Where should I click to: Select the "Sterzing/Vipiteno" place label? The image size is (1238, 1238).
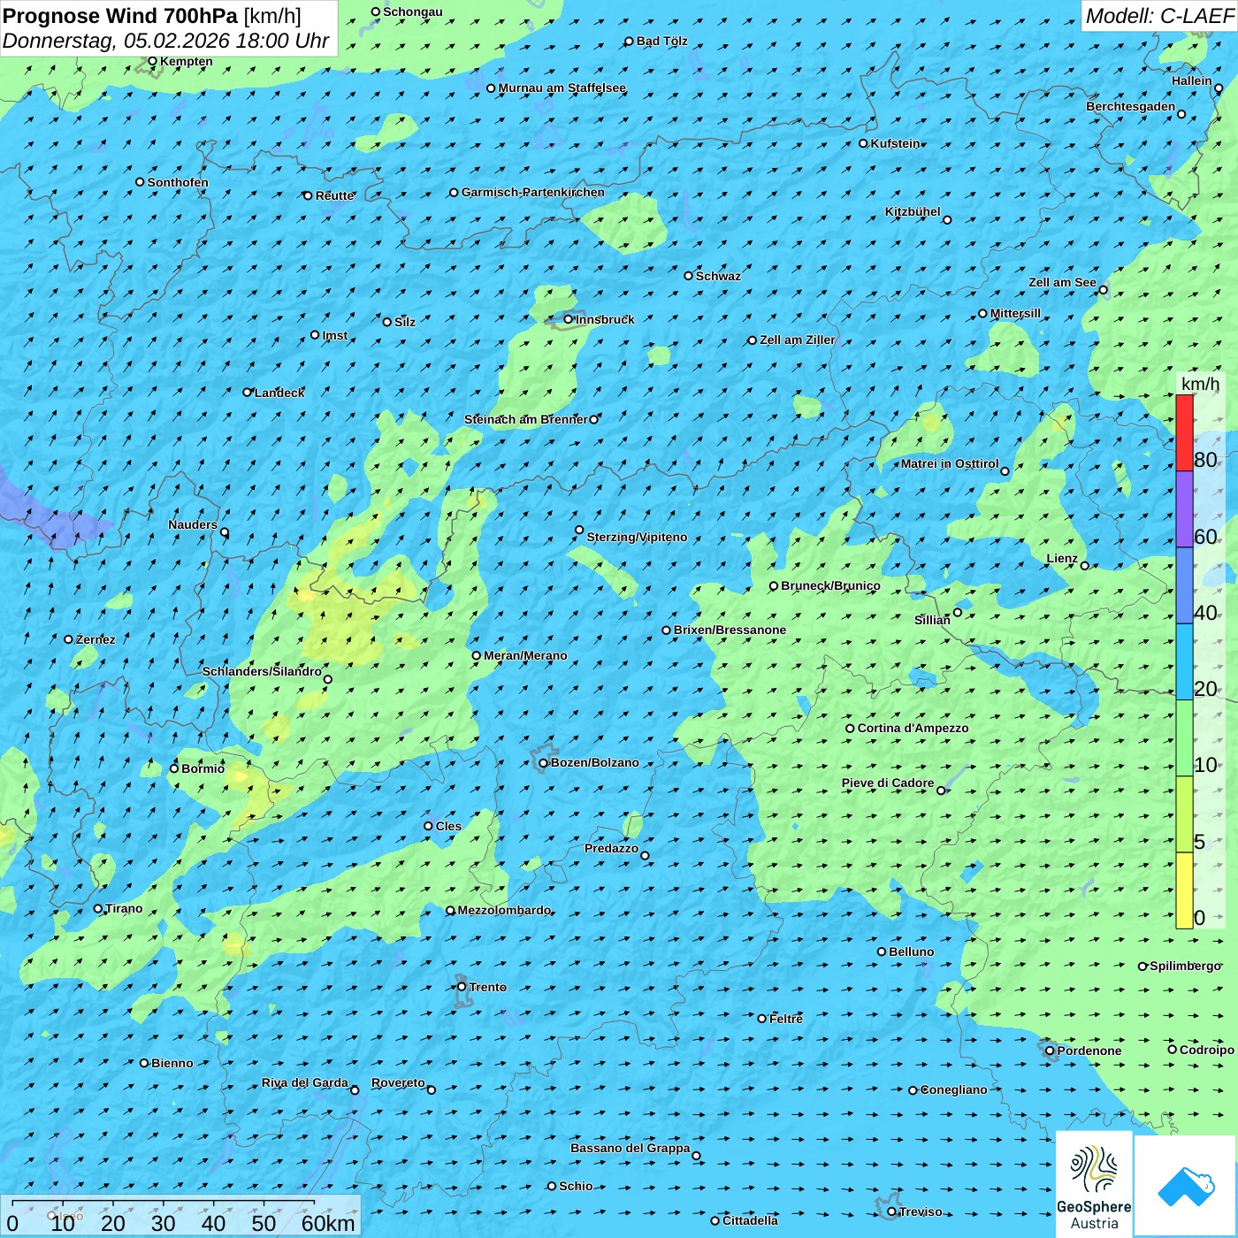click(x=637, y=537)
